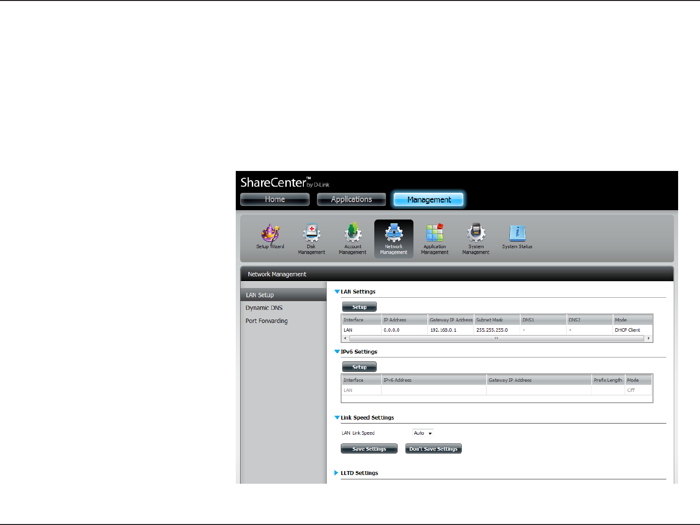The width and height of the screenshot is (700, 525).
Task: Select the LAN interface cell in LAN Settings table
Action: [362, 330]
